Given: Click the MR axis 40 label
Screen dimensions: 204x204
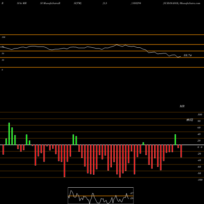Looking at the screenshot, I should pos(199,134).
